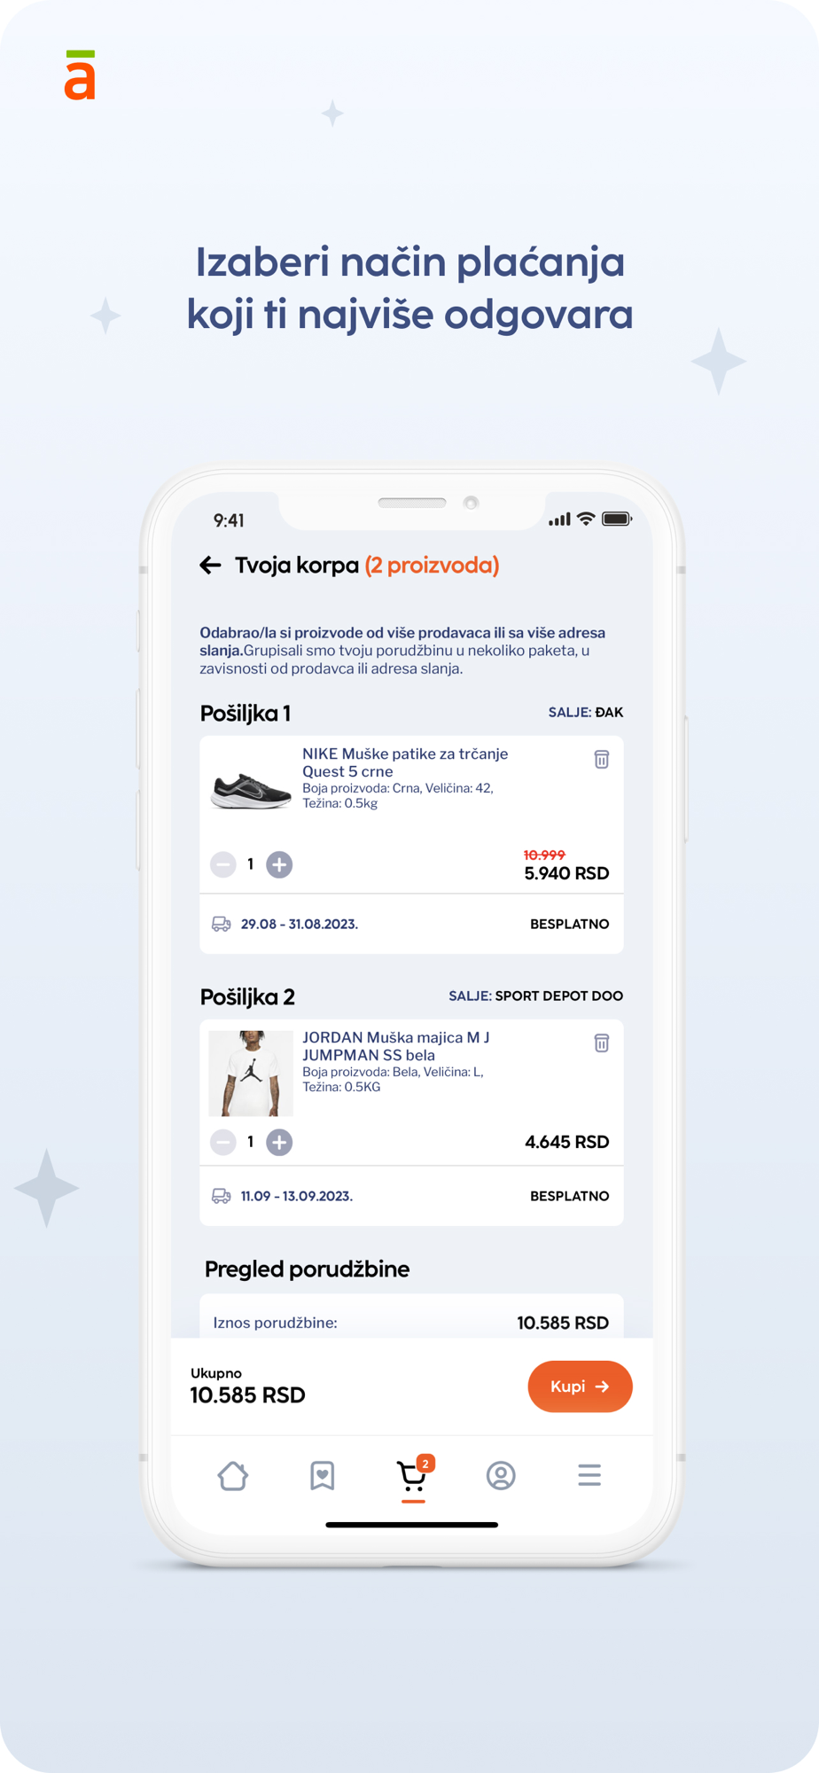Open the saved favorites bookmark tab
This screenshot has width=819, height=1773.
click(323, 1475)
